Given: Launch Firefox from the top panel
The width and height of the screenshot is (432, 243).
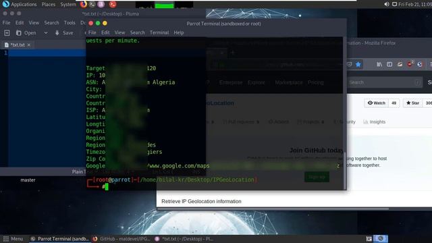Looking at the screenshot, I should coord(84,4).
